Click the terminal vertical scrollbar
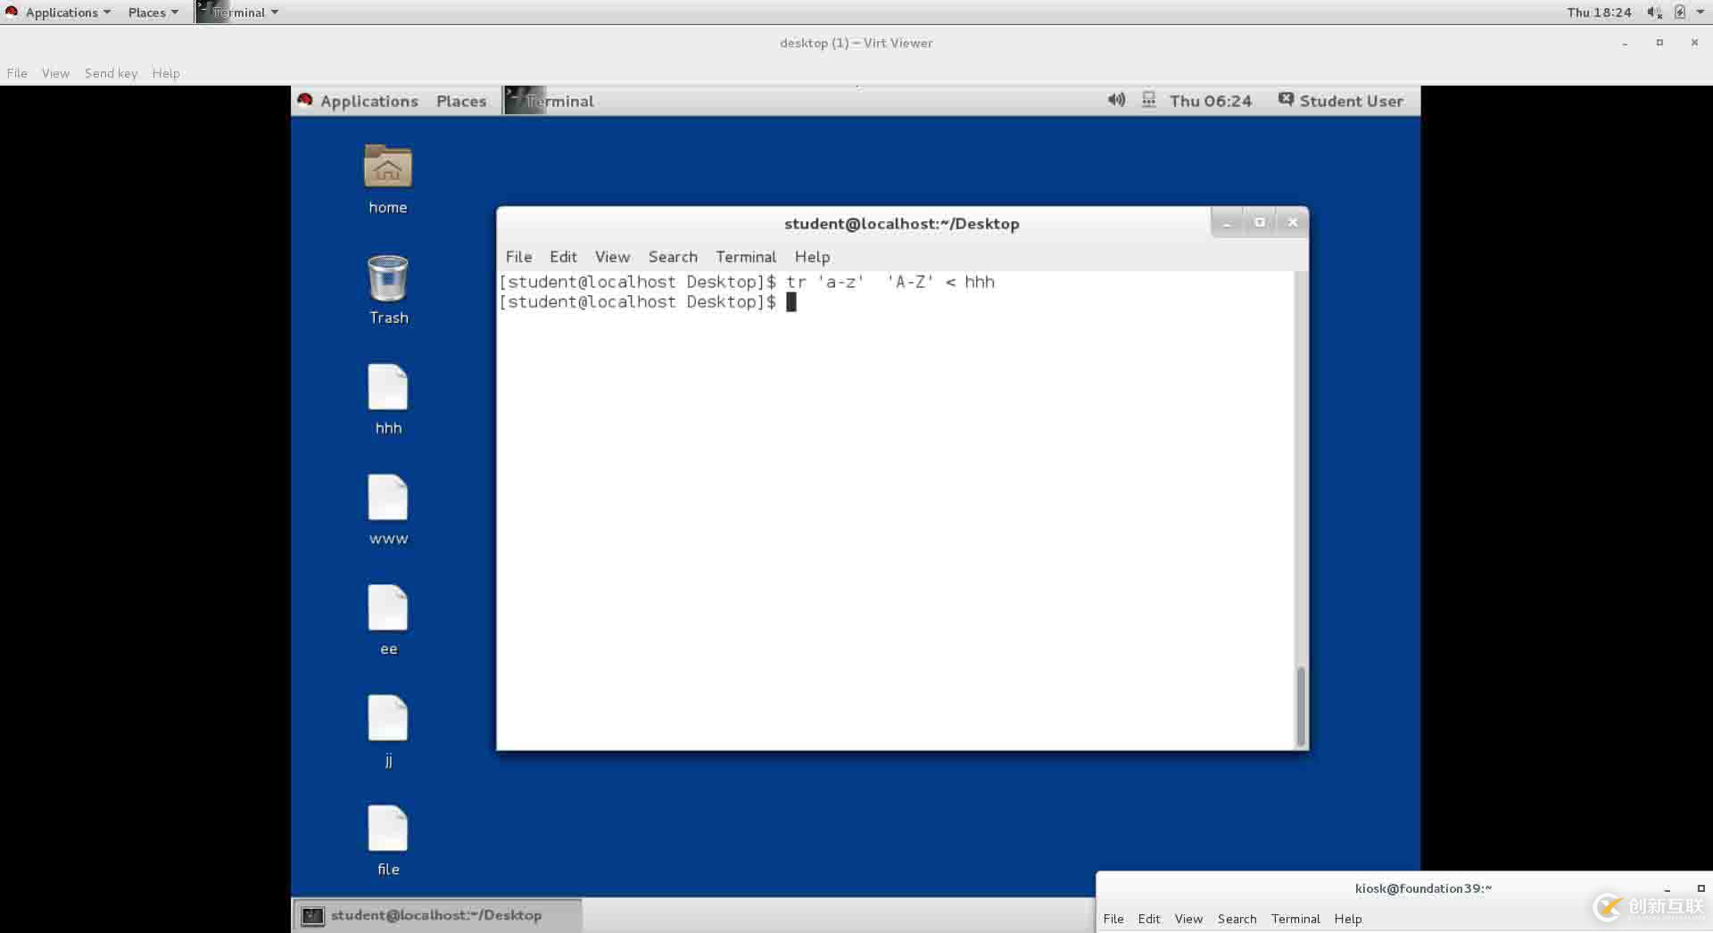 [1301, 705]
